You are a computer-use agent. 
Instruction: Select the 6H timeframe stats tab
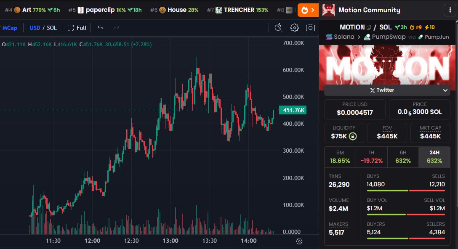click(x=403, y=157)
